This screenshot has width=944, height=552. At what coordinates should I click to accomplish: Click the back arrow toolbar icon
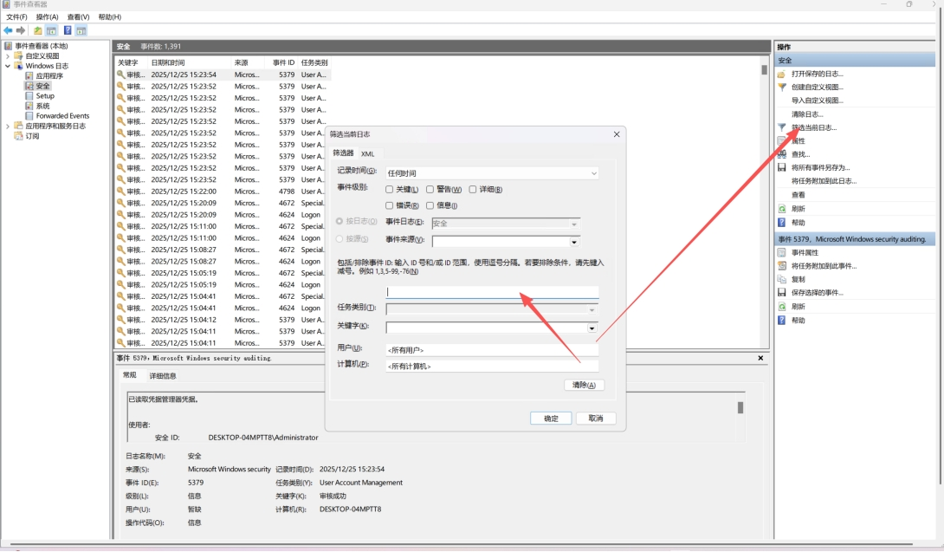(x=8, y=30)
